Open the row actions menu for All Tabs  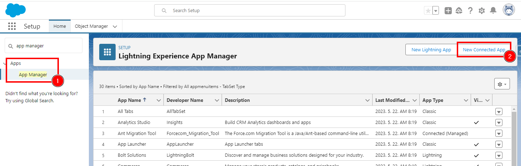[499, 111]
